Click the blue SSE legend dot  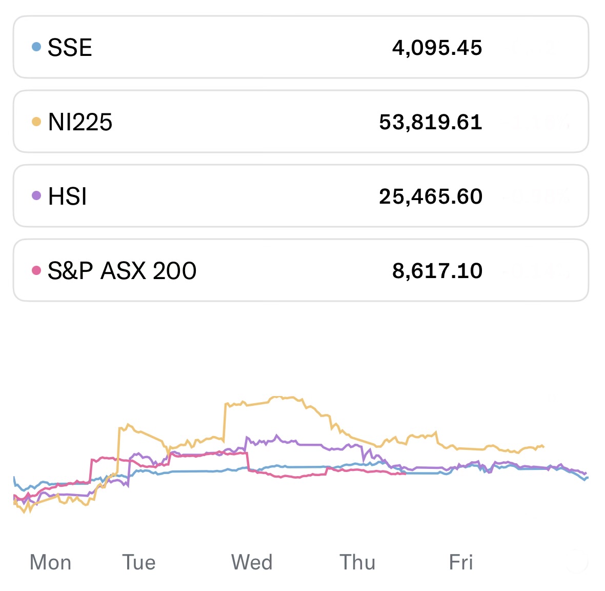click(x=36, y=47)
